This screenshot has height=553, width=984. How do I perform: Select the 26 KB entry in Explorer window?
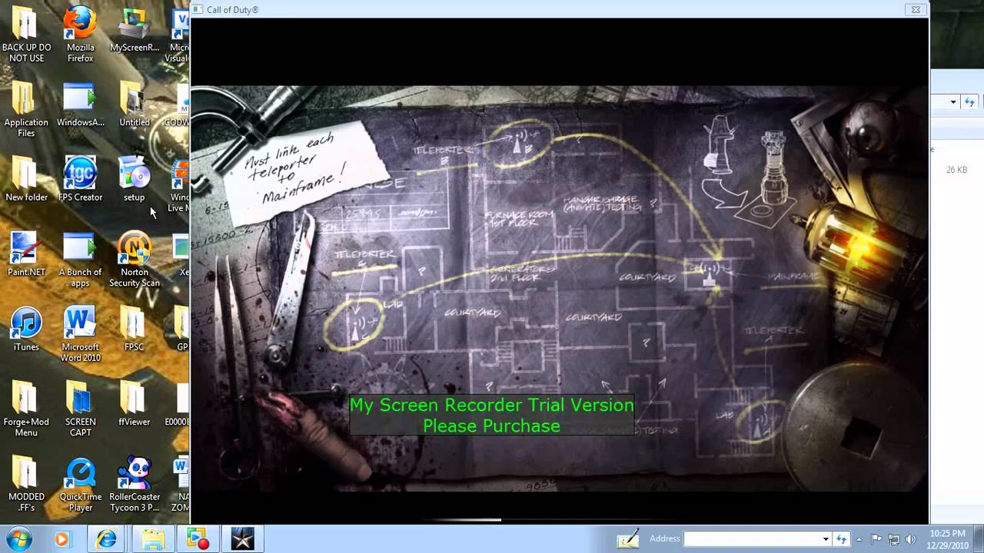click(956, 170)
